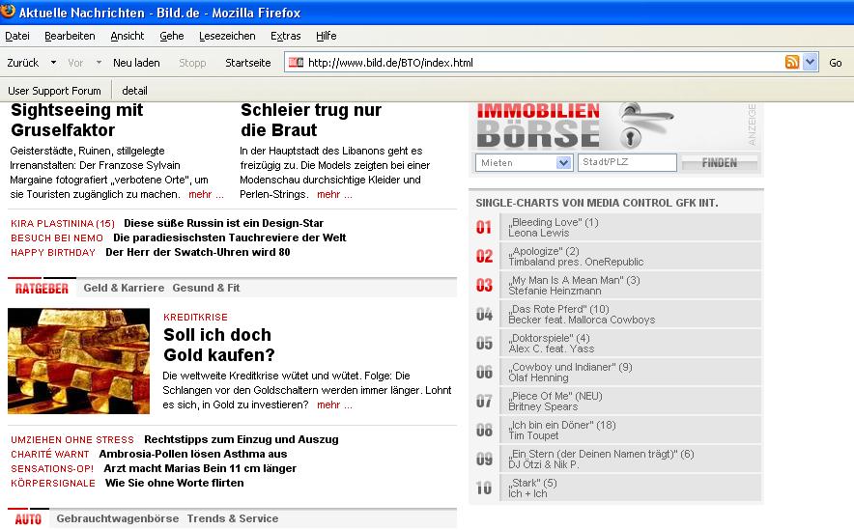This screenshot has width=854, height=530.
Task: Open Die paradiesischsten Tauchreviere der Welt link
Action: pyautogui.click(x=229, y=237)
